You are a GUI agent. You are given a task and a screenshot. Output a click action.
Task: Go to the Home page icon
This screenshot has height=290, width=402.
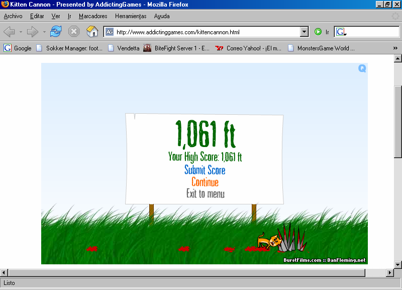tap(92, 32)
